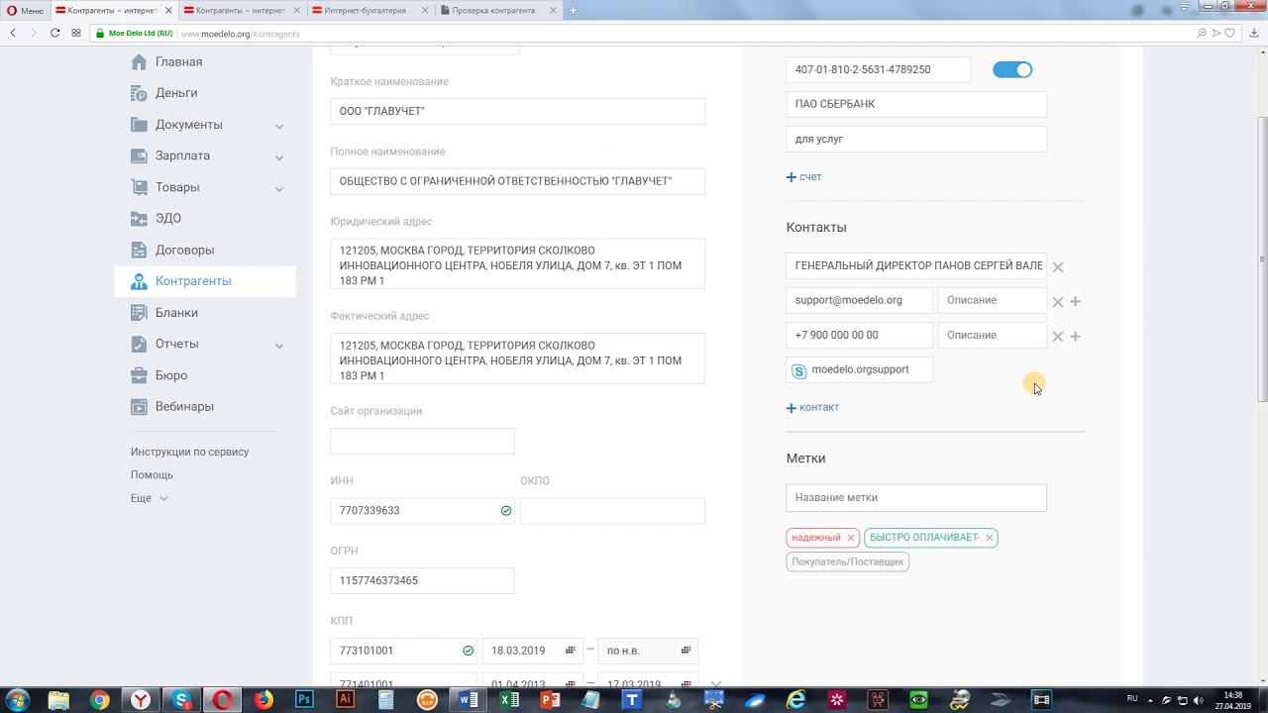Toggle the bank account 407-01-810 switch
Screen dimensions: 1268x713
tap(1012, 69)
